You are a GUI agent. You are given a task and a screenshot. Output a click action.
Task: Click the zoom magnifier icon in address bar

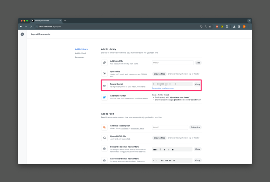pyautogui.click(x=206, y=26)
